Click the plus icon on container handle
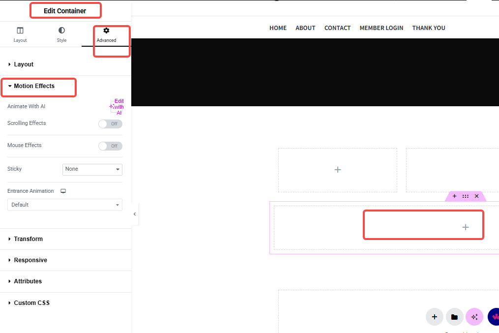499x333 pixels. pos(454,196)
